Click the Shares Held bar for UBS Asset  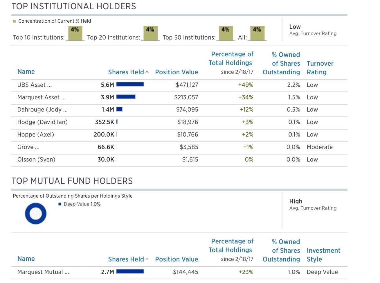pyautogui.click(x=129, y=84)
